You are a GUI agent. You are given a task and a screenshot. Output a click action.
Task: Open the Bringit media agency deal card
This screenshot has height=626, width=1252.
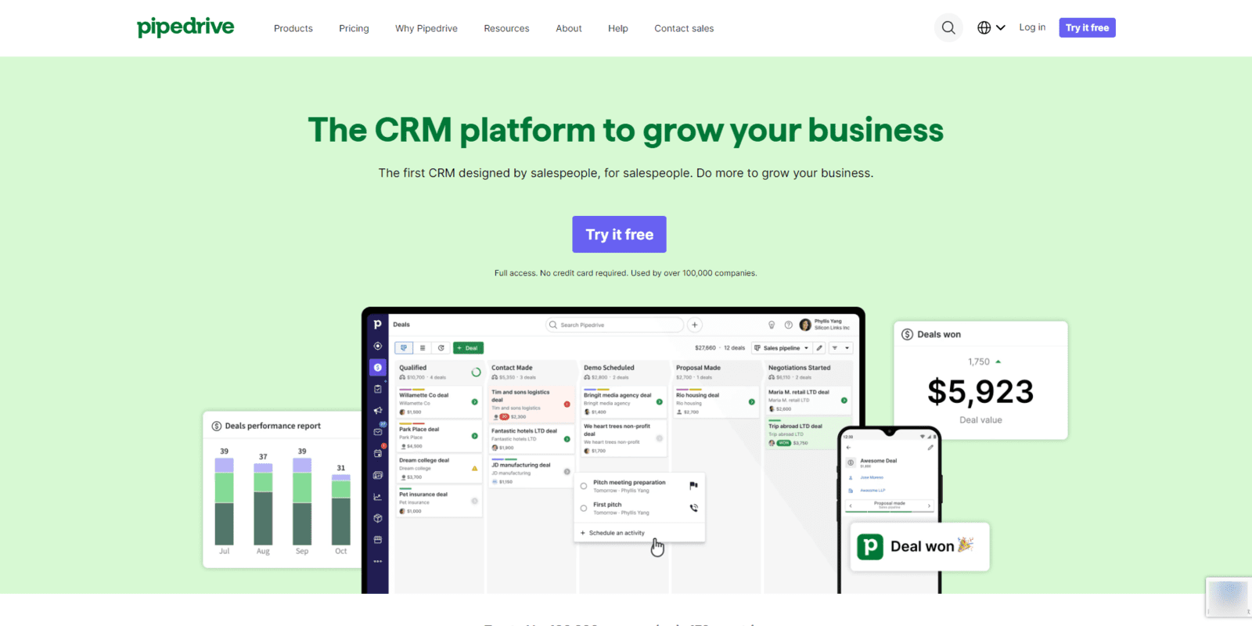(x=624, y=401)
